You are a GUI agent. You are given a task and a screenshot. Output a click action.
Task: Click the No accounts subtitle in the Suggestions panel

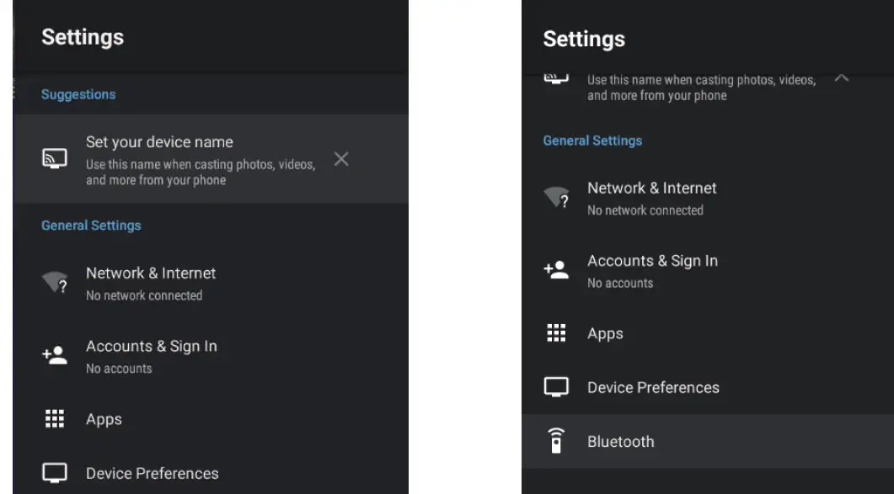119,369
